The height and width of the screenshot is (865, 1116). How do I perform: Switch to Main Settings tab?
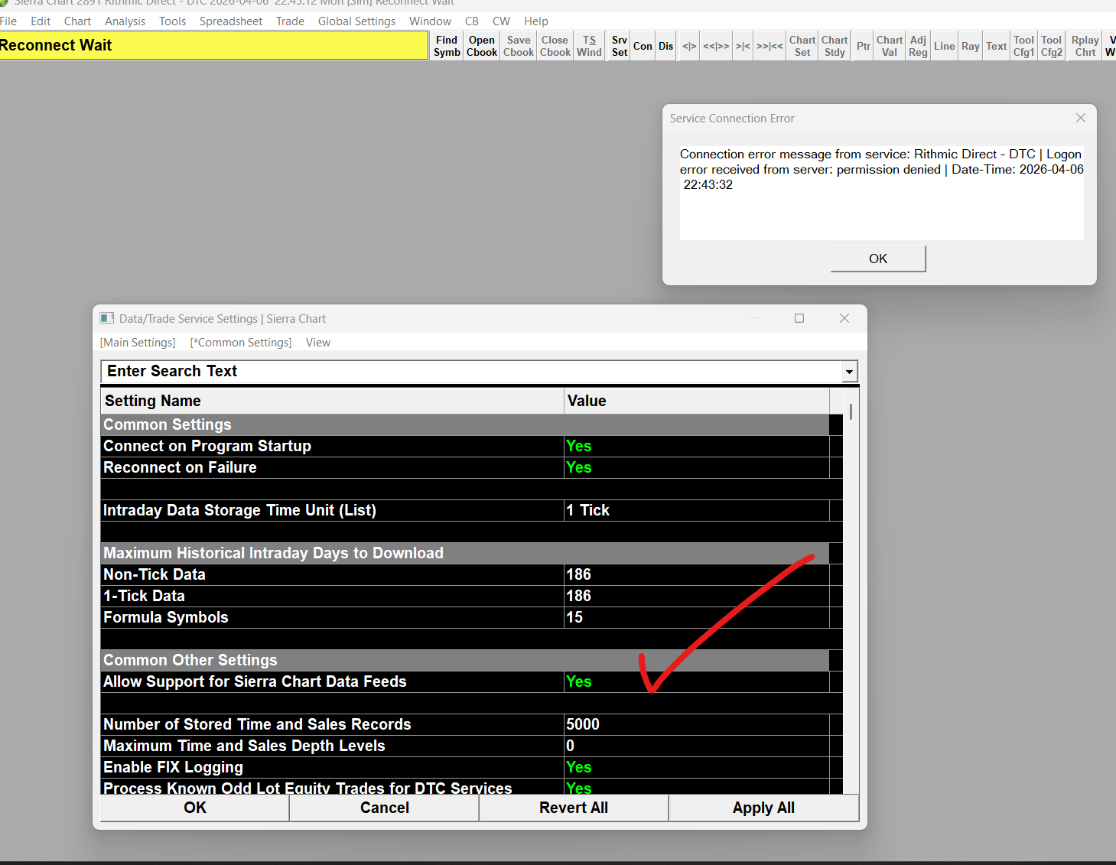point(138,343)
